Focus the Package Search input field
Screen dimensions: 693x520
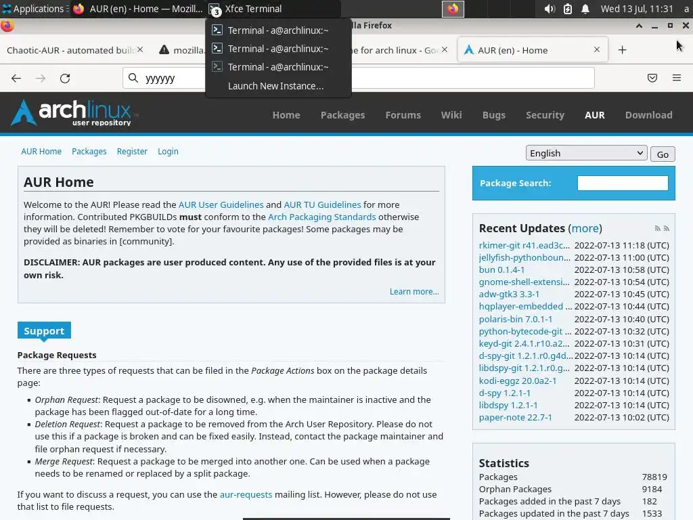tap(623, 183)
